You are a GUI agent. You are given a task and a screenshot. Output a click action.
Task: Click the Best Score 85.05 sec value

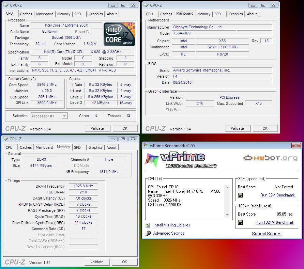point(285,214)
